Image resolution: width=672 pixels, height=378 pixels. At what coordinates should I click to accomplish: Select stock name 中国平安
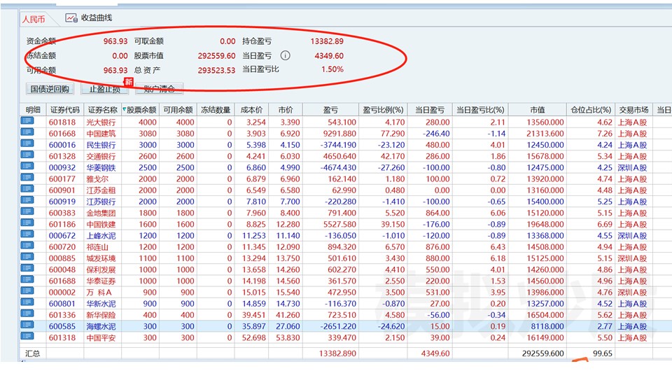[101, 338]
